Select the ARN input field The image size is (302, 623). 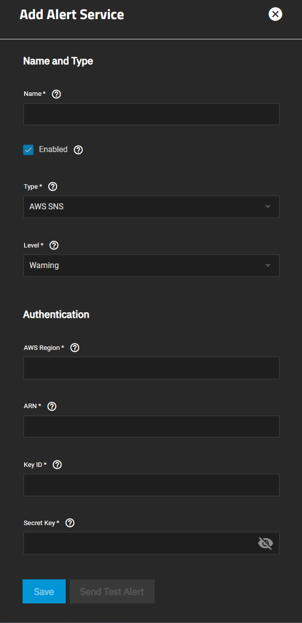click(x=151, y=426)
